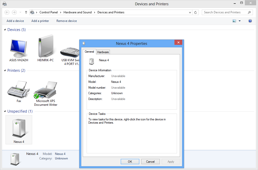Viewport: 258px width, 170px height.
Task: Click the address bar location icon
Action: click(32, 12)
